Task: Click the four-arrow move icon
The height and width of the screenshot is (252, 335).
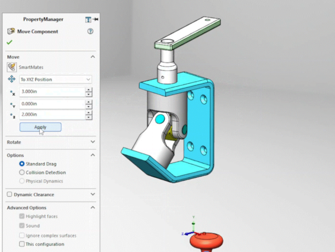Action: (x=11, y=79)
